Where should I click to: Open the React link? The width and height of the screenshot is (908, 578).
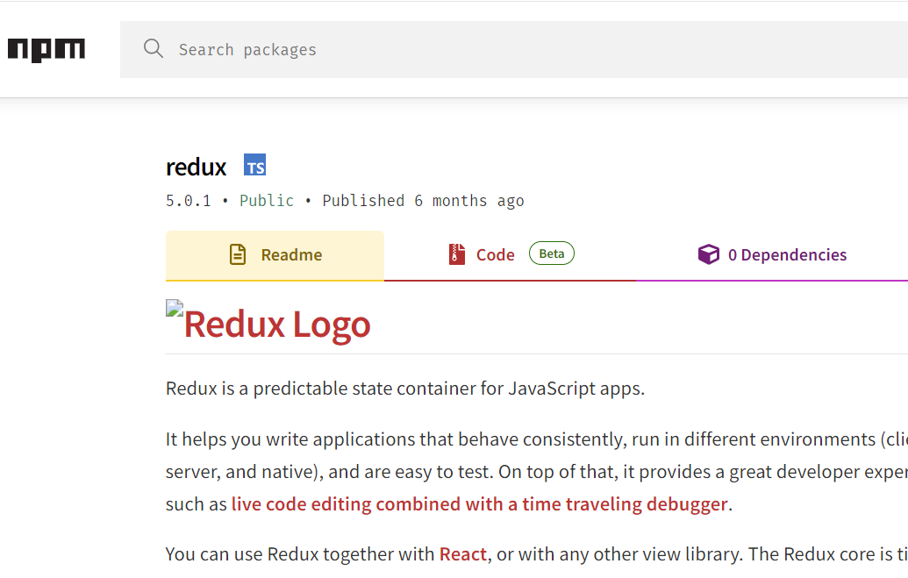(462, 554)
